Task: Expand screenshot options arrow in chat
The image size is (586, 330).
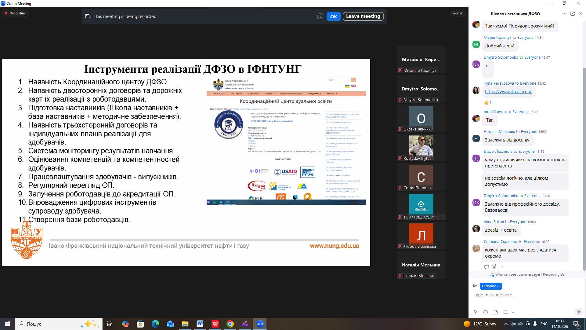Action: [513, 312]
